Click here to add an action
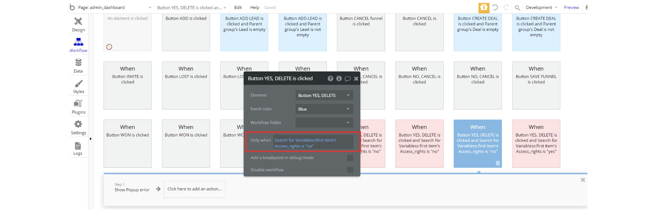This screenshot has width=658, height=214. tap(195, 189)
